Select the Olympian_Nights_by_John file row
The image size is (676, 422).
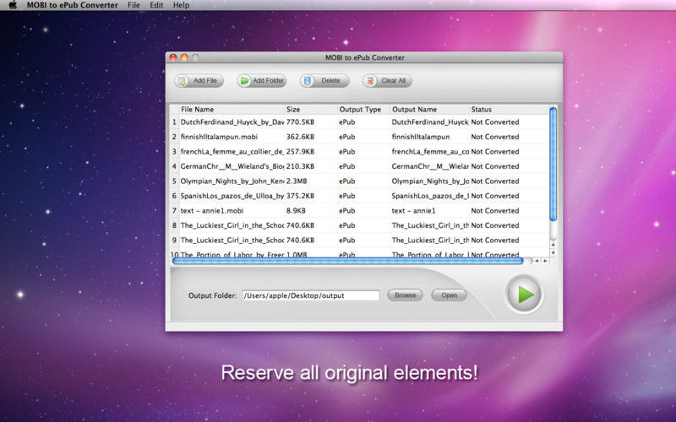tap(360, 181)
